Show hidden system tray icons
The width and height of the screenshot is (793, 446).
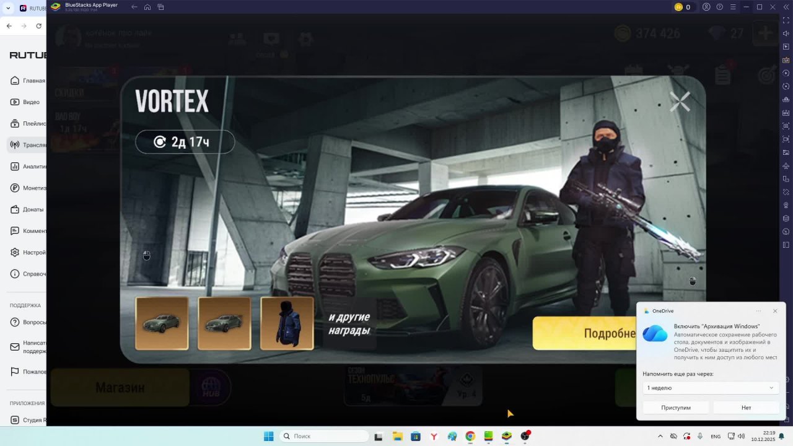[x=660, y=436]
